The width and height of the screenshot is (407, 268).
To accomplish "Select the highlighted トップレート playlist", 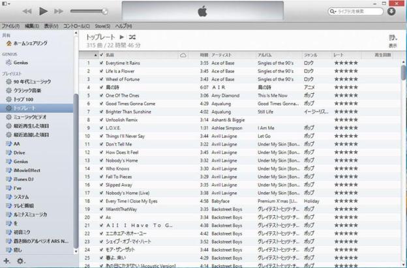I will [37, 108].
